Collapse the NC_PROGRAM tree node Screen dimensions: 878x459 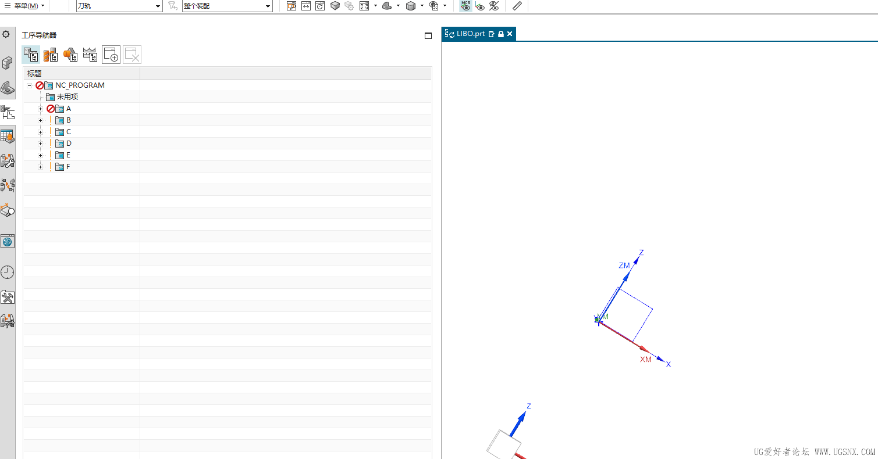[29, 85]
